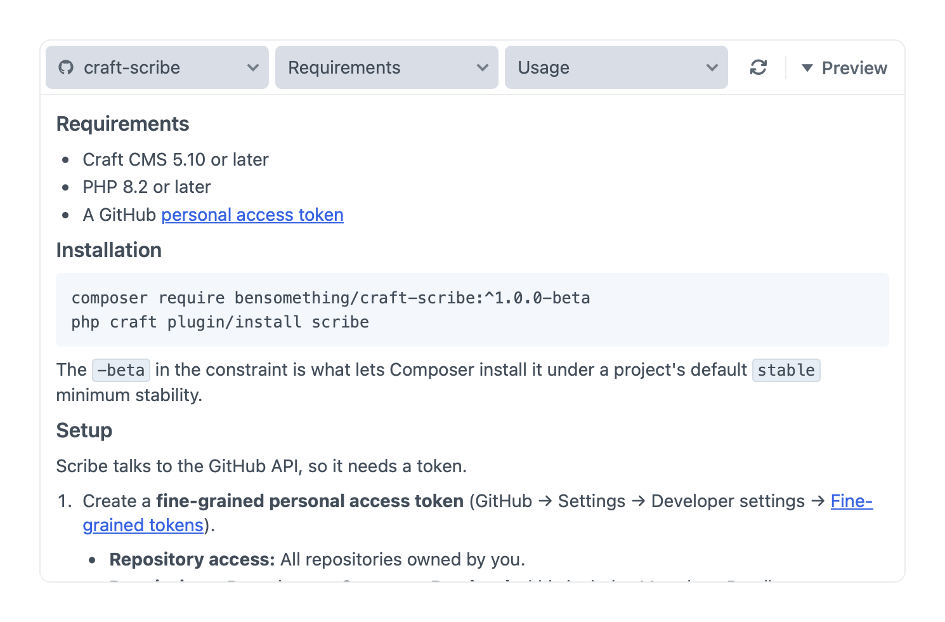Click the Installation heading
This screenshot has width=945, height=622.
(109, 250)
